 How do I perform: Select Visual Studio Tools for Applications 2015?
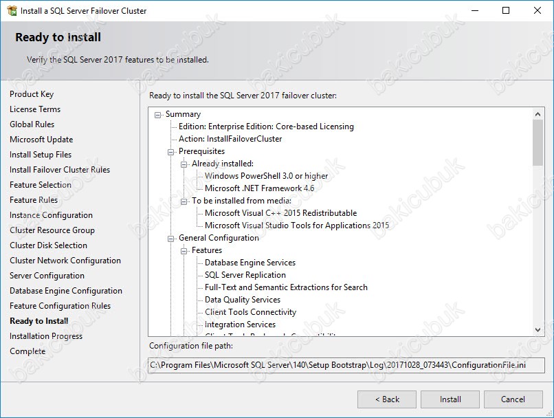[x=297, y=225]
